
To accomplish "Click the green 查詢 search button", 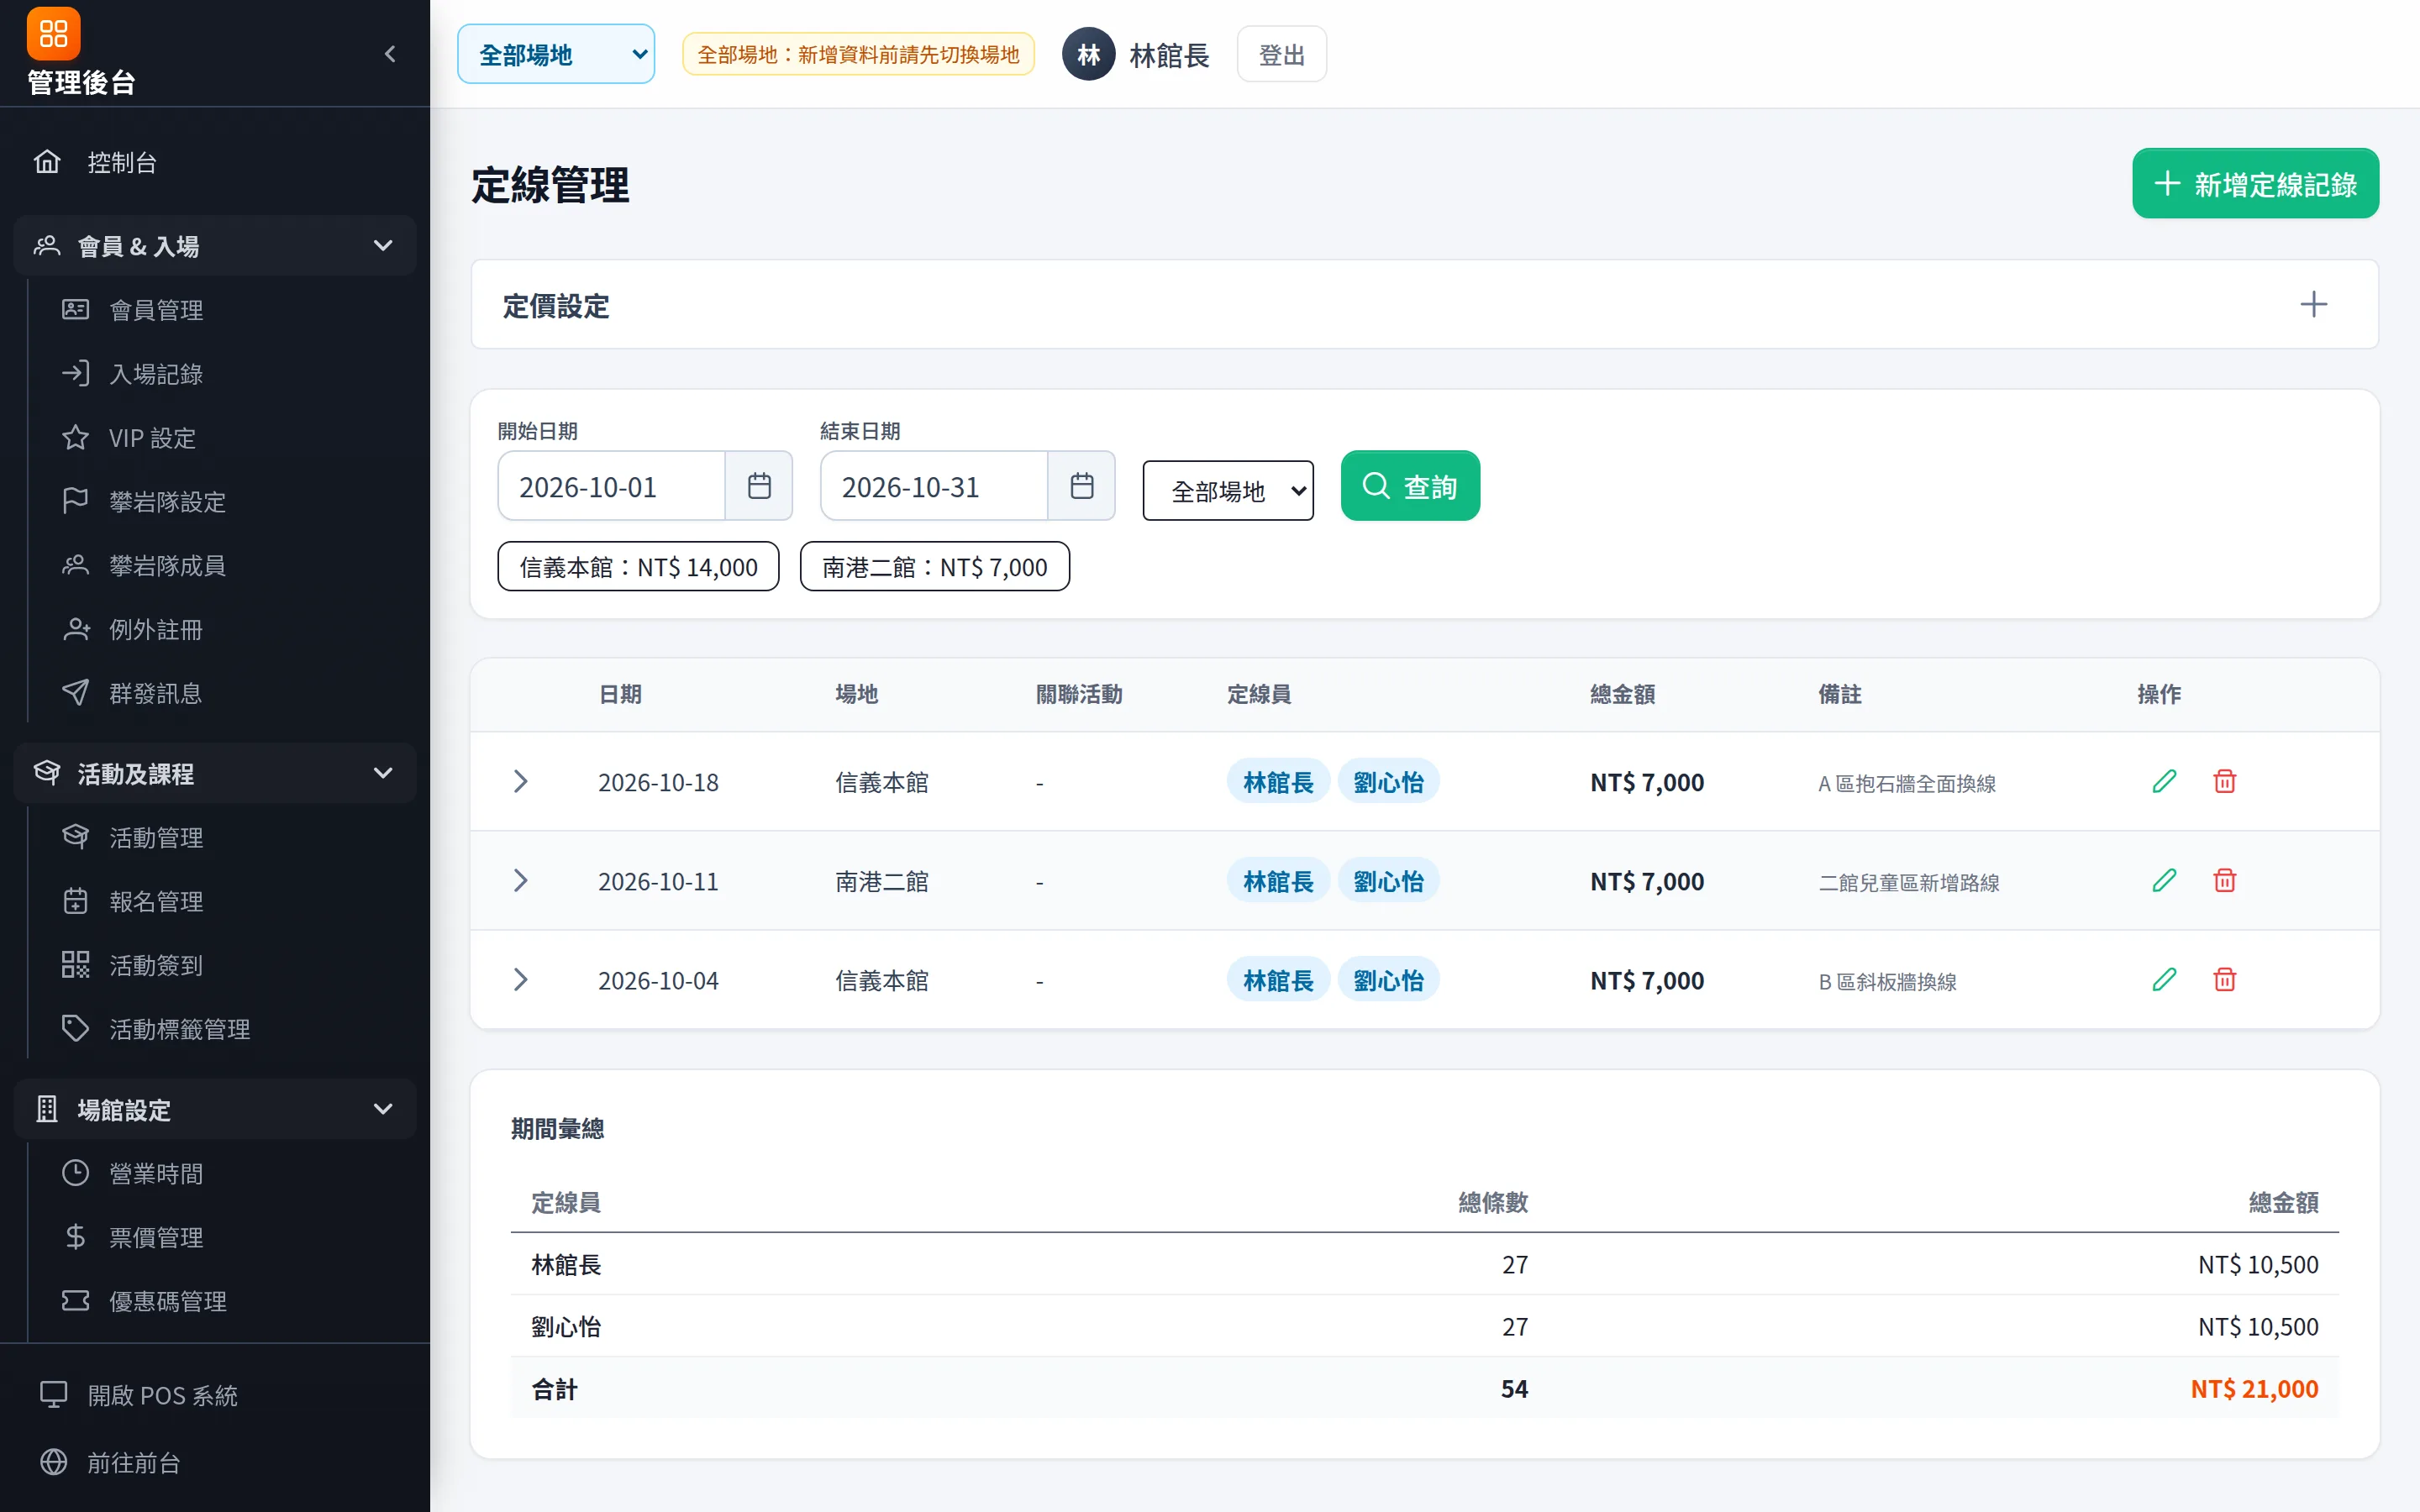I will (x=1410, y=487).
